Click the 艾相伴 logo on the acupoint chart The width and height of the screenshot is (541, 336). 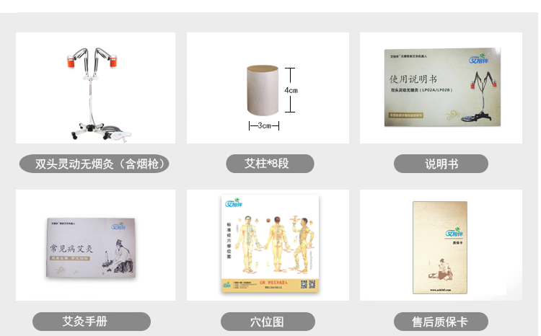pyautogui.click(x=234, y=203)
